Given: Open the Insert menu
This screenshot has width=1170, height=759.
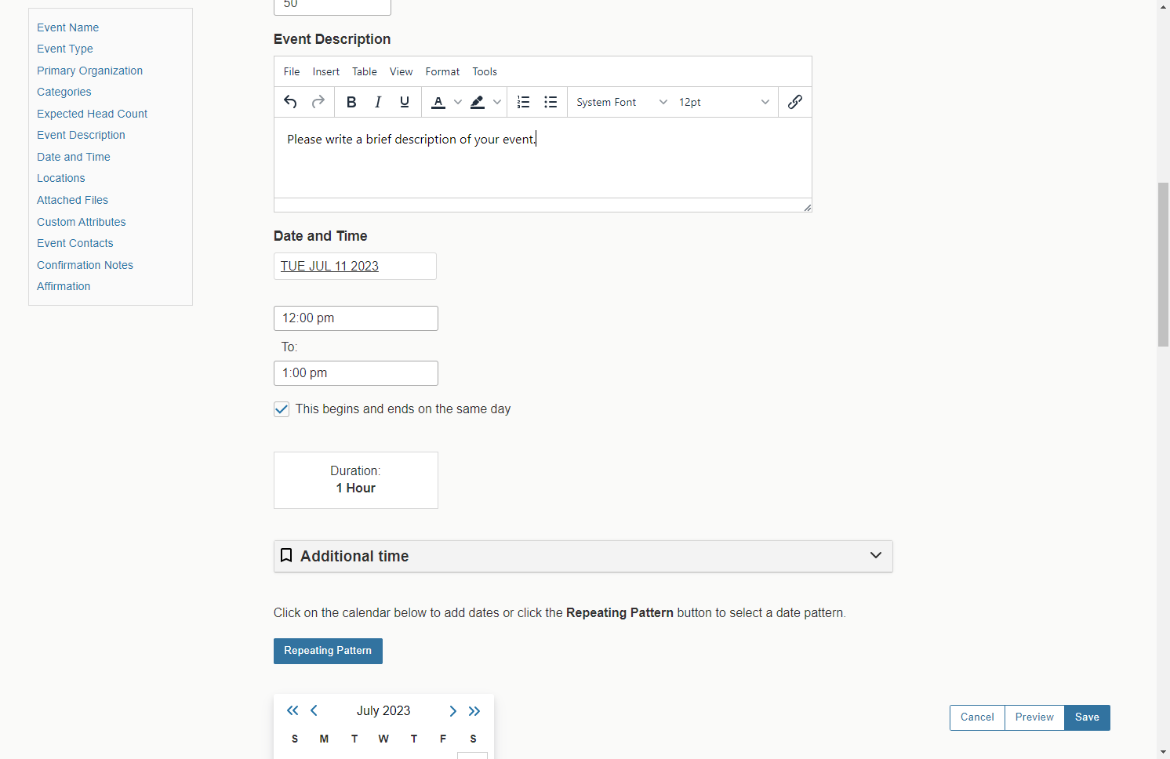Looking at the screenshot, I should (326, 71).
